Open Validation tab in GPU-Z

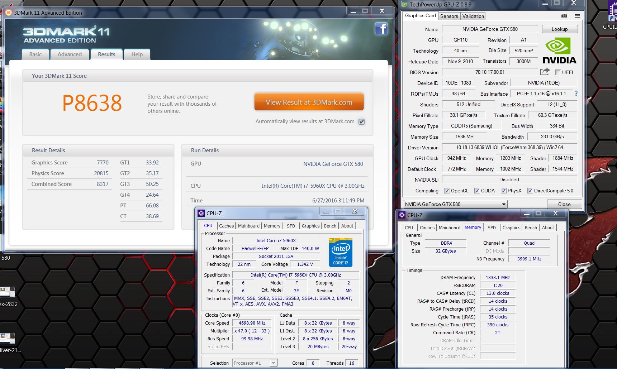tap(473, 16)
